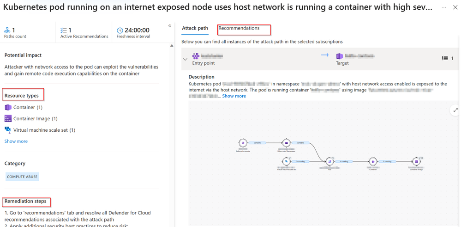
Task: Open the more options ellipsis menu
Action: (x=445, y=7)
